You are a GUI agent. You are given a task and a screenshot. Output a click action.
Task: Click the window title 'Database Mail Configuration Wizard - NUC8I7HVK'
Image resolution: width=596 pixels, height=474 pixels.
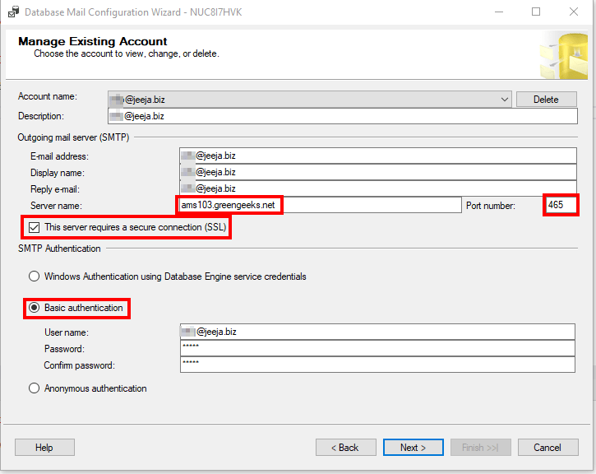pos(133,12)
